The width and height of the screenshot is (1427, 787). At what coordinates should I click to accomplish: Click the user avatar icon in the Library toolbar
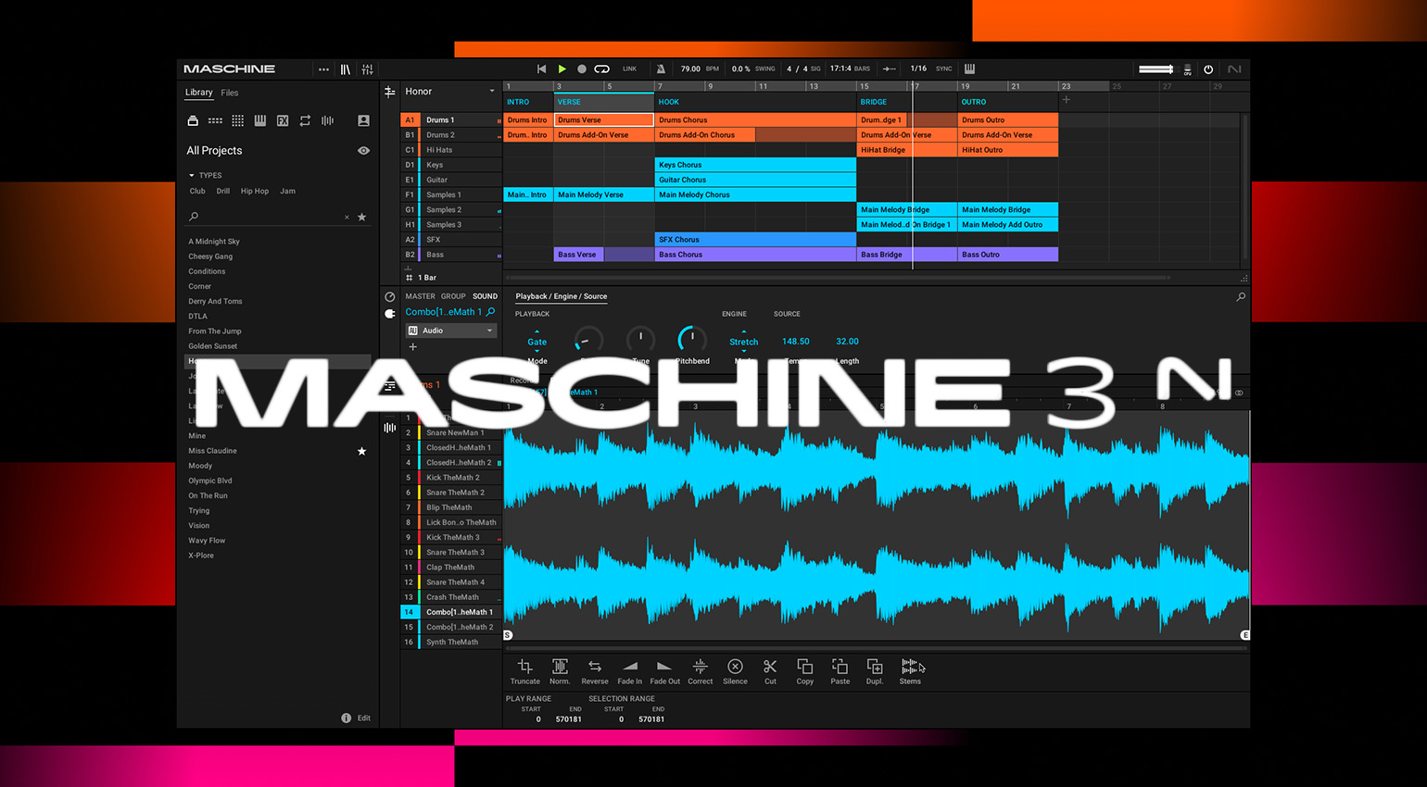[x=363, y=120]
